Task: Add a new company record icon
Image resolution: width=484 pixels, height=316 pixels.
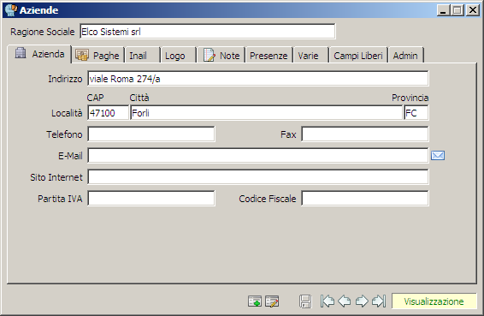Action: tap(255, 301)
